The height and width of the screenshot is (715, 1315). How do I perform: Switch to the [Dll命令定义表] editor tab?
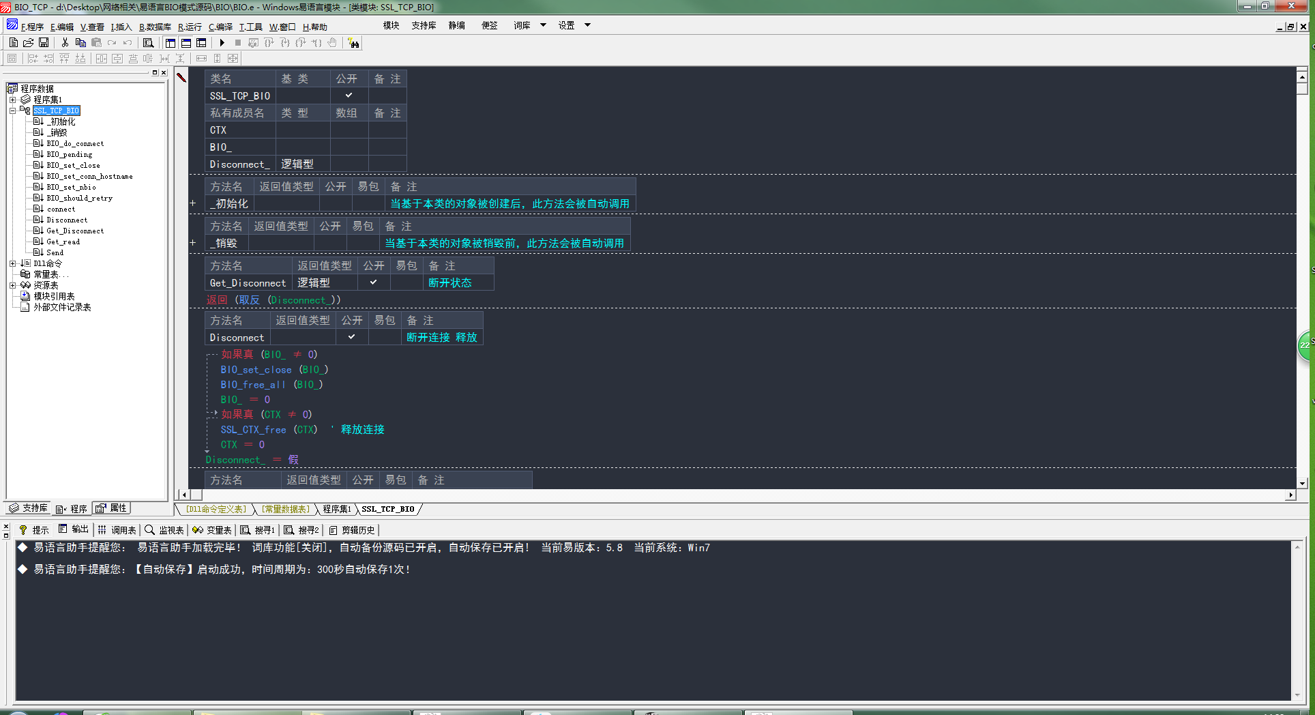click(x=216, y=509)
